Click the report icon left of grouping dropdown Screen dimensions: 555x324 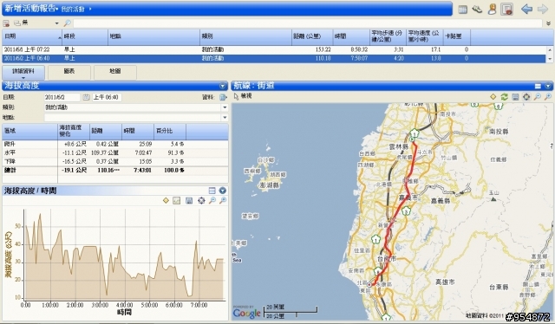[x=6, y=23]
